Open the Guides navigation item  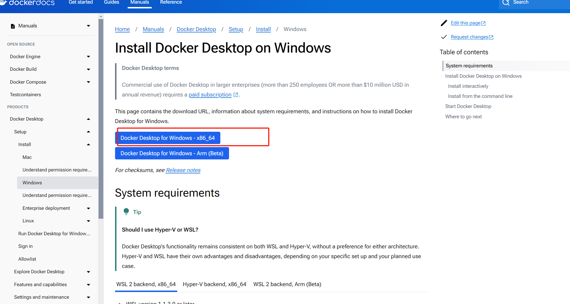click(111, 2)
